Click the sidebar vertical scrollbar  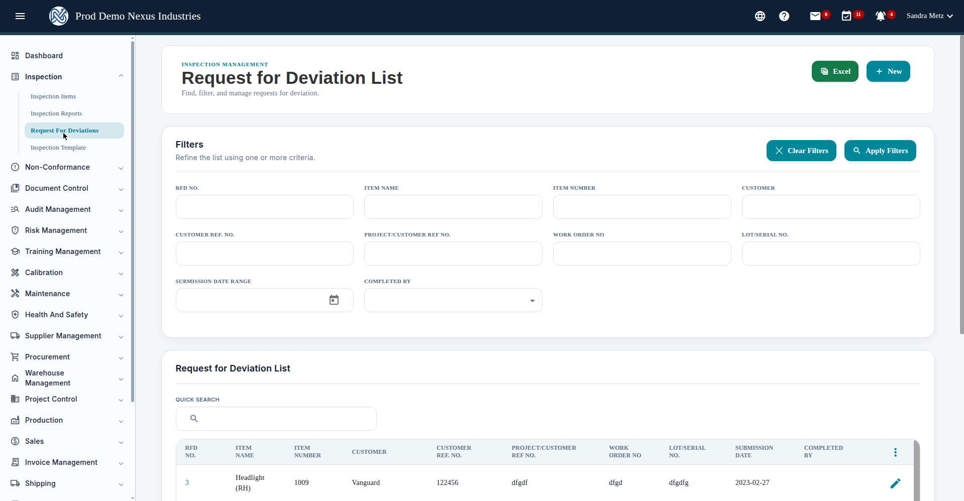click(x=133, y=221)
